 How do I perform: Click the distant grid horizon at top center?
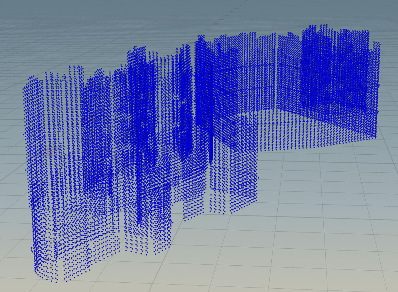coord(199,9)
